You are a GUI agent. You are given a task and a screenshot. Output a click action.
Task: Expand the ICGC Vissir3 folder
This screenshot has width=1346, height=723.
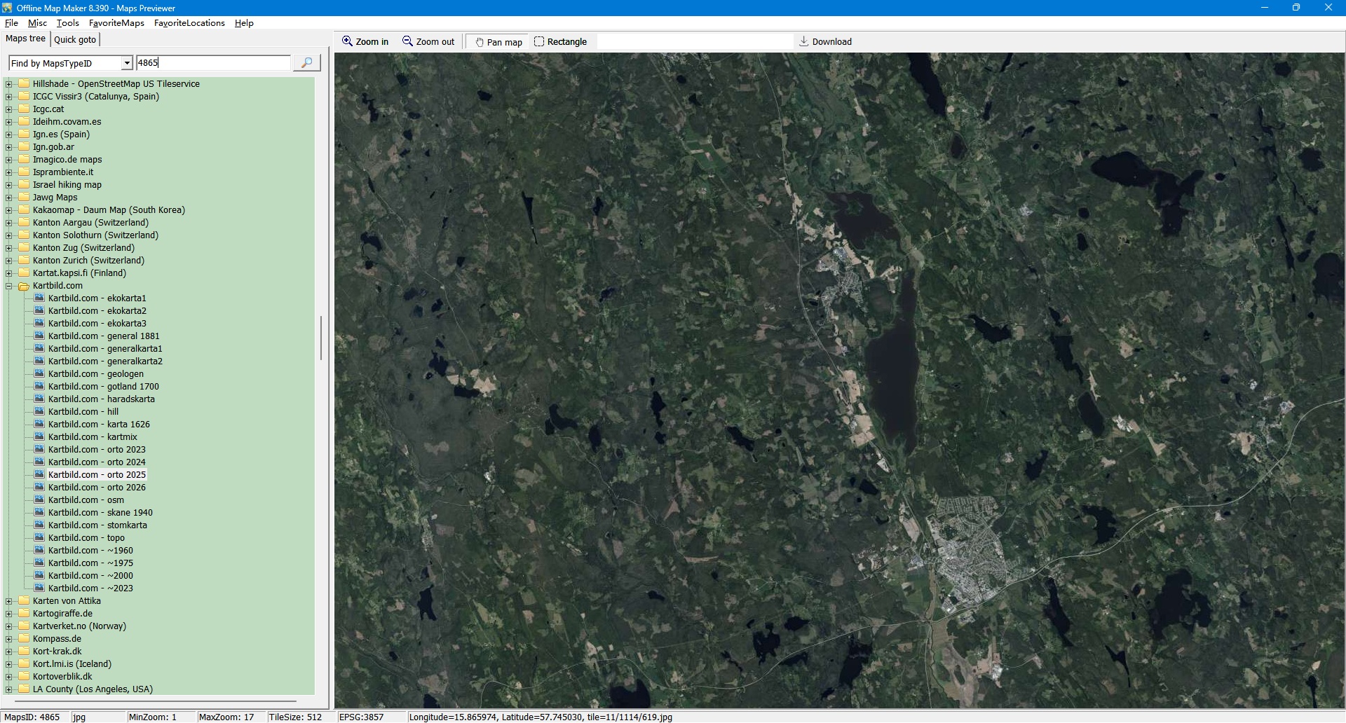click(9, 97)
